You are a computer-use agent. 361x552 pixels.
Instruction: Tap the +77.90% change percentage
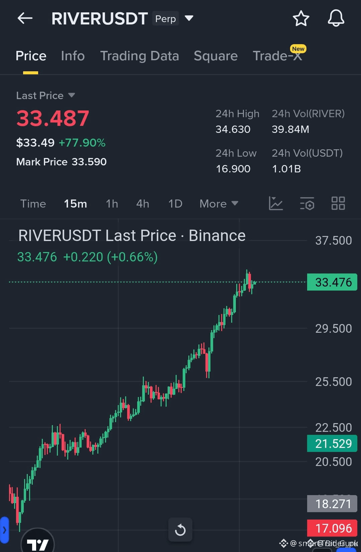(82, 143)
